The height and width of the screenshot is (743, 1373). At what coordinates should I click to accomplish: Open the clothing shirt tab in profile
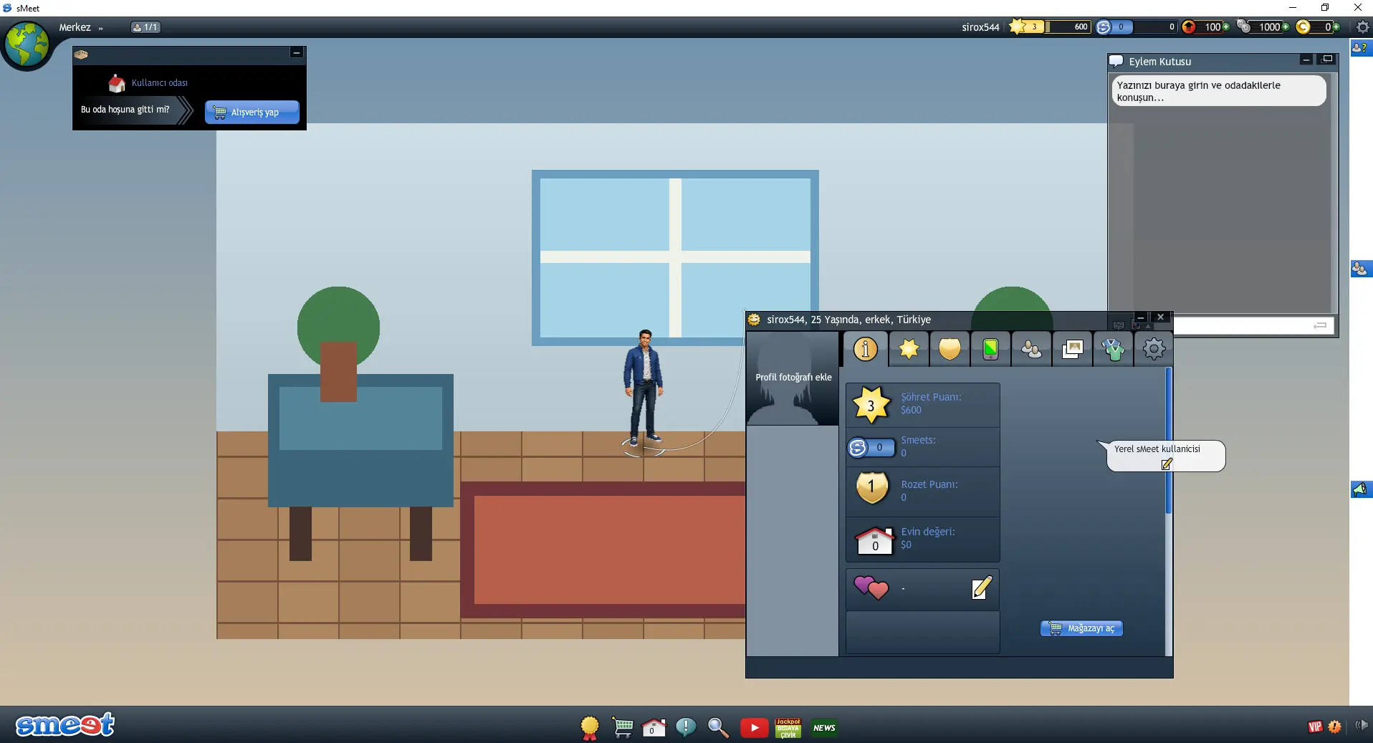(1113, 349)
